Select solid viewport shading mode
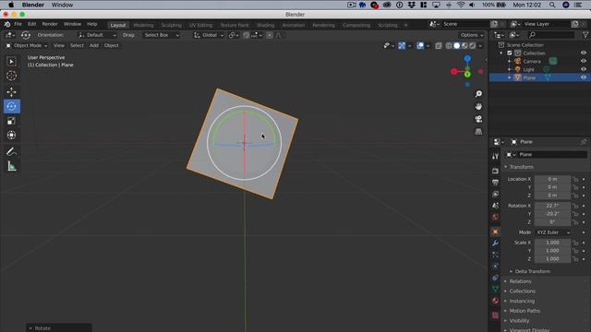591x332 pixels. tap(457, 46)
